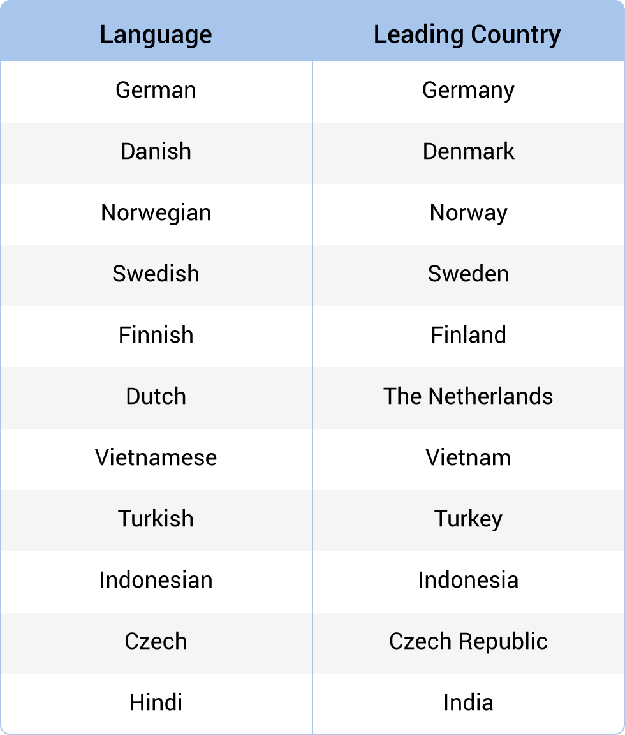Select the Indonesian language cell
This screenshot has height=735, width=625.
point(156,580)
